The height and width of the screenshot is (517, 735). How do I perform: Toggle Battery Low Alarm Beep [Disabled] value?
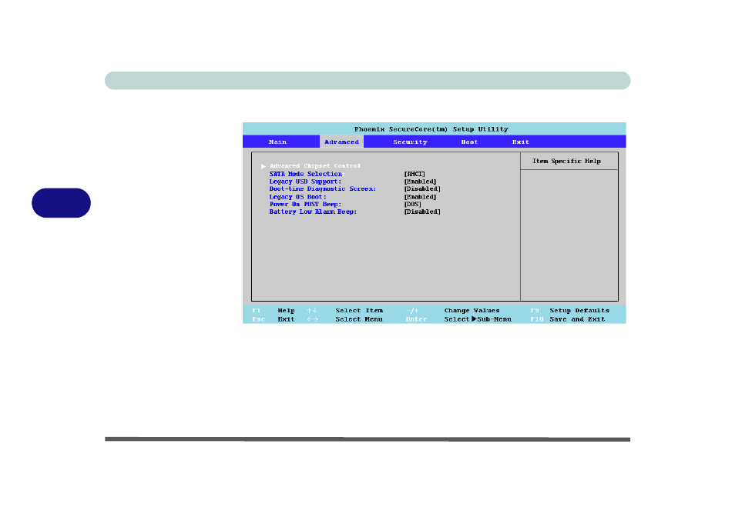(422, 212)
